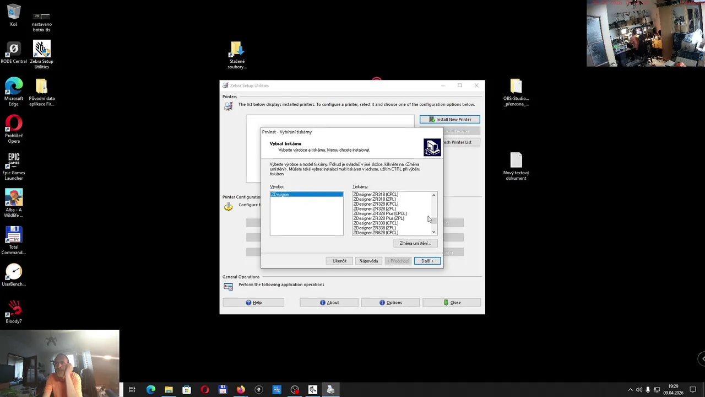Open Edge from the taskbar
Screen dimensions: 705x397
coord(150,390)
